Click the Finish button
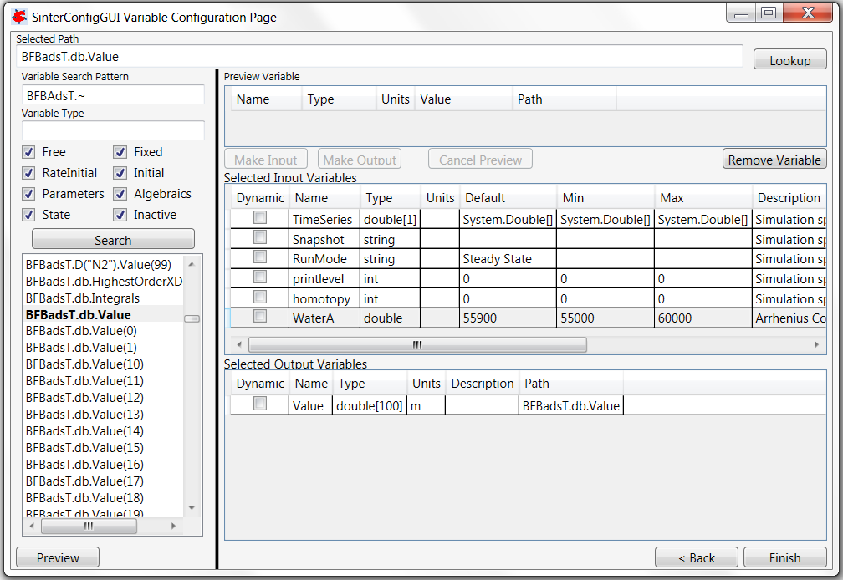The width and height of the screenshot is (843, 580). point(784,557)
